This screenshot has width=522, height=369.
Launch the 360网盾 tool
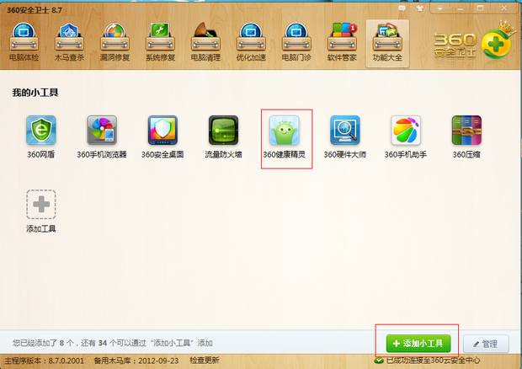41,137
